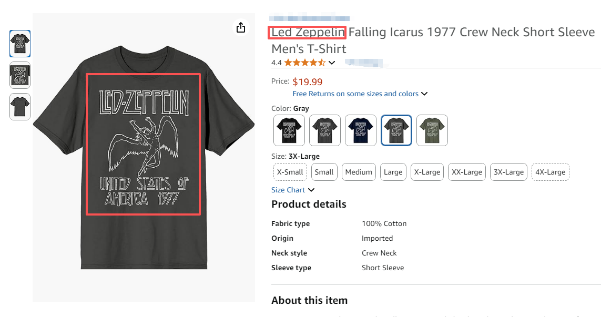This screenshot has height=317, width=601.
Task: Select the second dark gray color swatch
Action: pos(325,130)
